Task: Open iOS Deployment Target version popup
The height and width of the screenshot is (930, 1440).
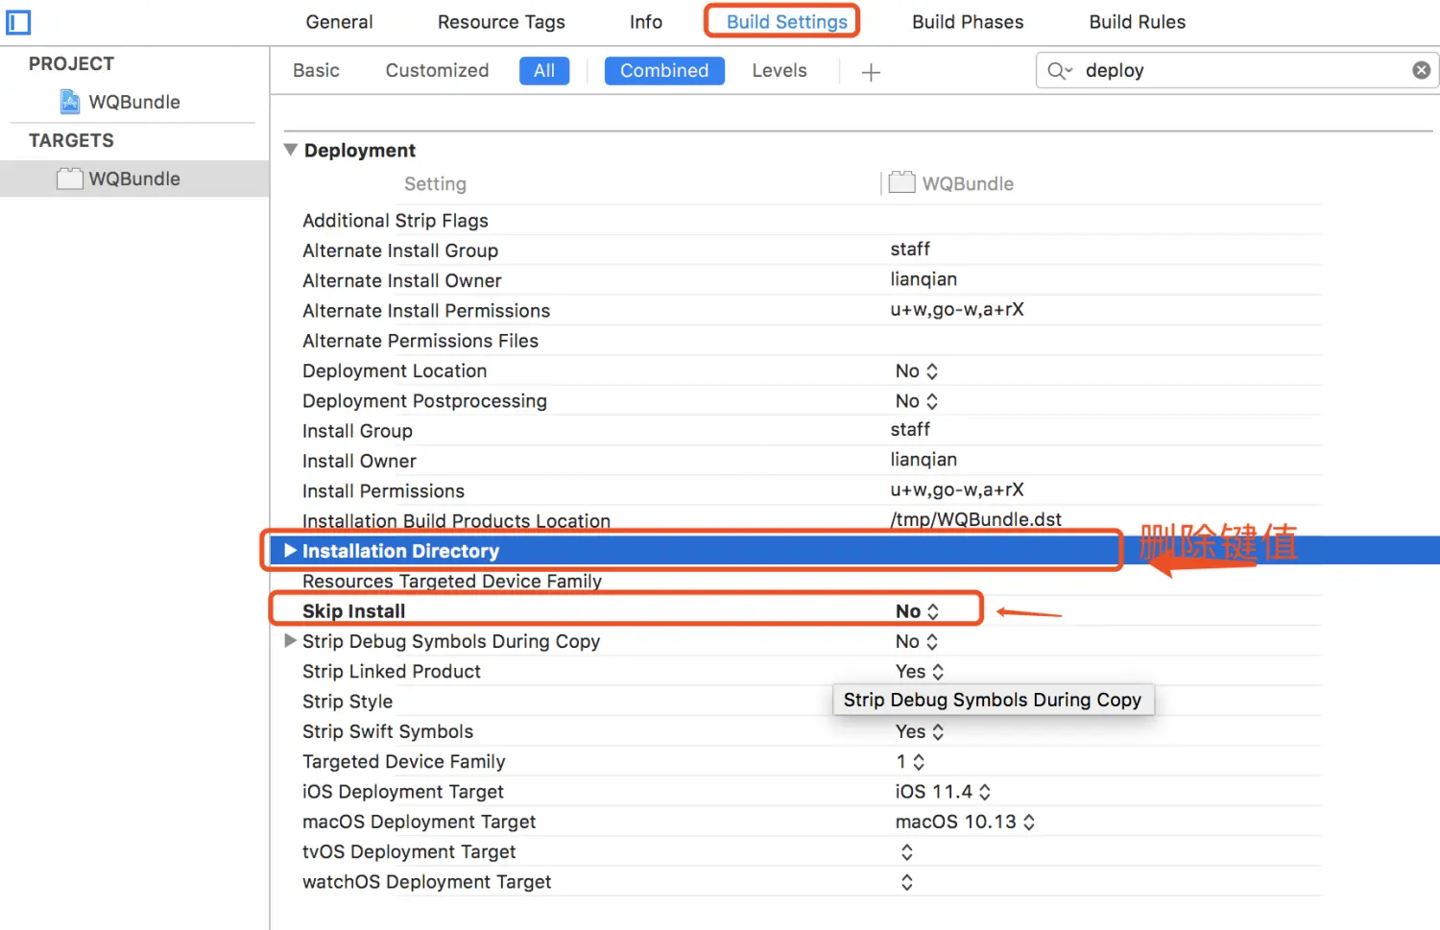Action: point(943,791)
